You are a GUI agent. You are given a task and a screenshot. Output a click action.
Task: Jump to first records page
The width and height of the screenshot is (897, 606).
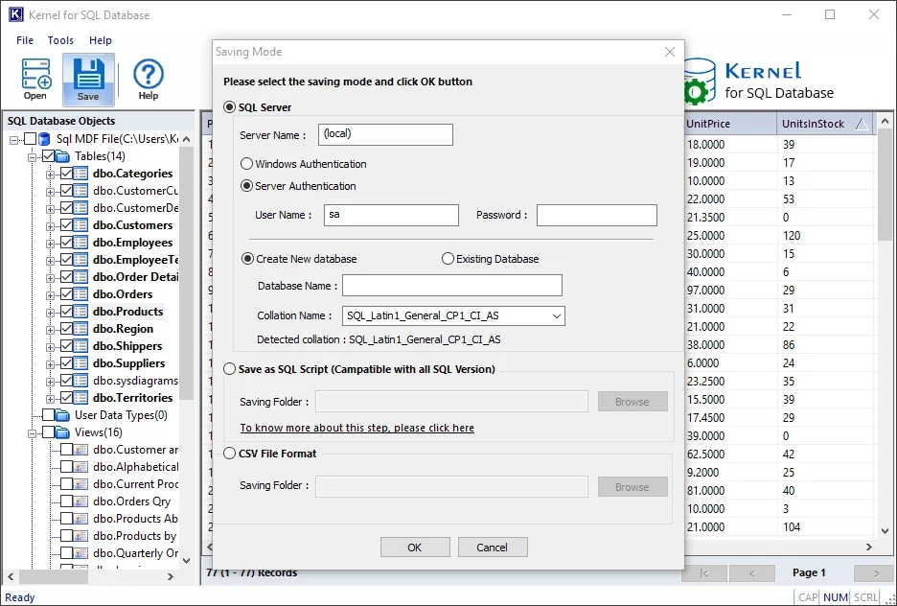pos(704,572)
